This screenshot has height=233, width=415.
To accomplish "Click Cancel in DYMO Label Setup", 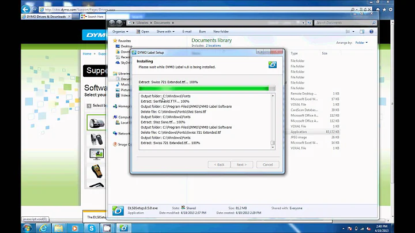I will click(267, 165).
